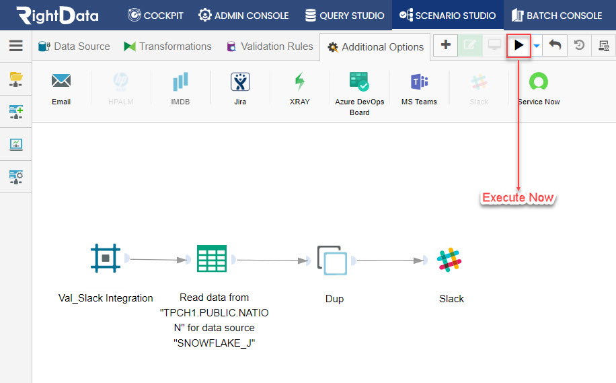Select the Slack node on canvas
This screenshot has height=383, width=616.
[x=449, y=260]
